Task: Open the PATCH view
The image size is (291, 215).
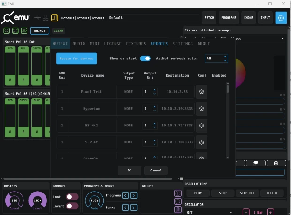Action: coord(209,18)
